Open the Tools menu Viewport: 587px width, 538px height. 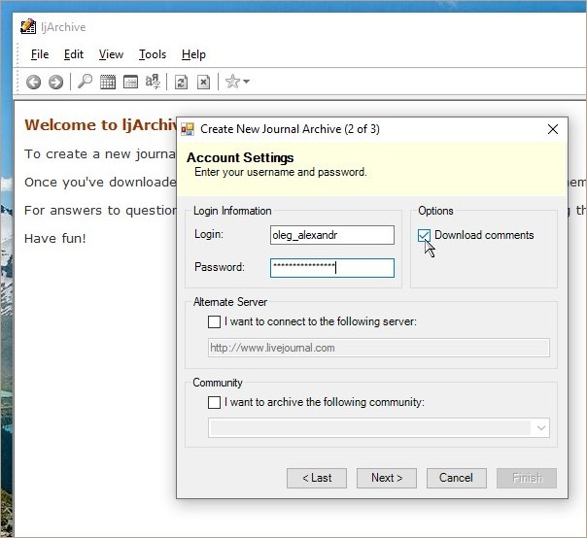coord(153,54)
